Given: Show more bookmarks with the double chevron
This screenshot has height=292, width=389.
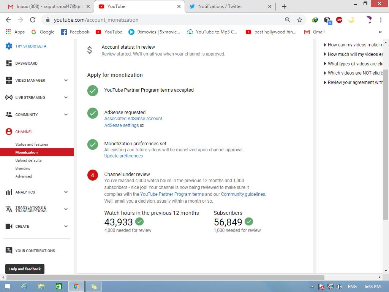Looking at the screenshot, I should pyautogui.click(x=380, y=32).
